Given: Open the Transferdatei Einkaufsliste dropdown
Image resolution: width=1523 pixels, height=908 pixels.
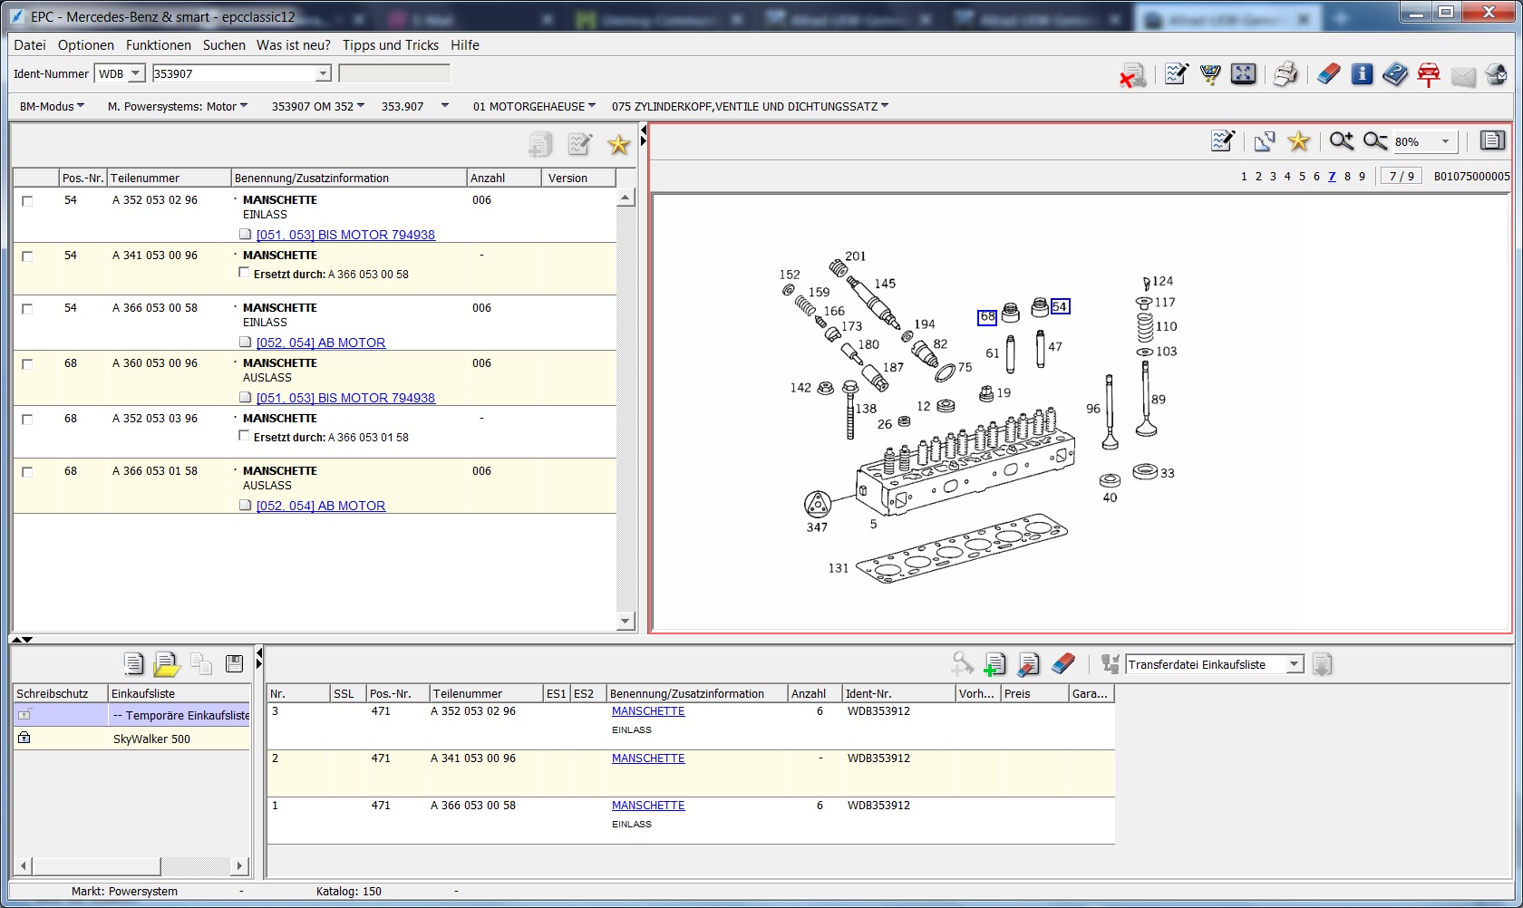Looking at the screenshot, I should tap(1295, 664).
